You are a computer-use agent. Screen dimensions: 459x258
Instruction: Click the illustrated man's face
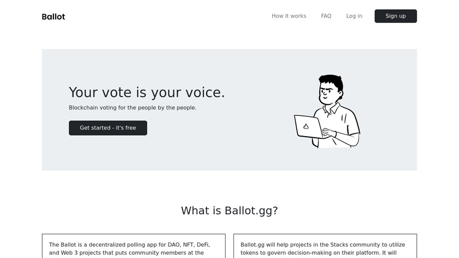(x=327, y=96)
